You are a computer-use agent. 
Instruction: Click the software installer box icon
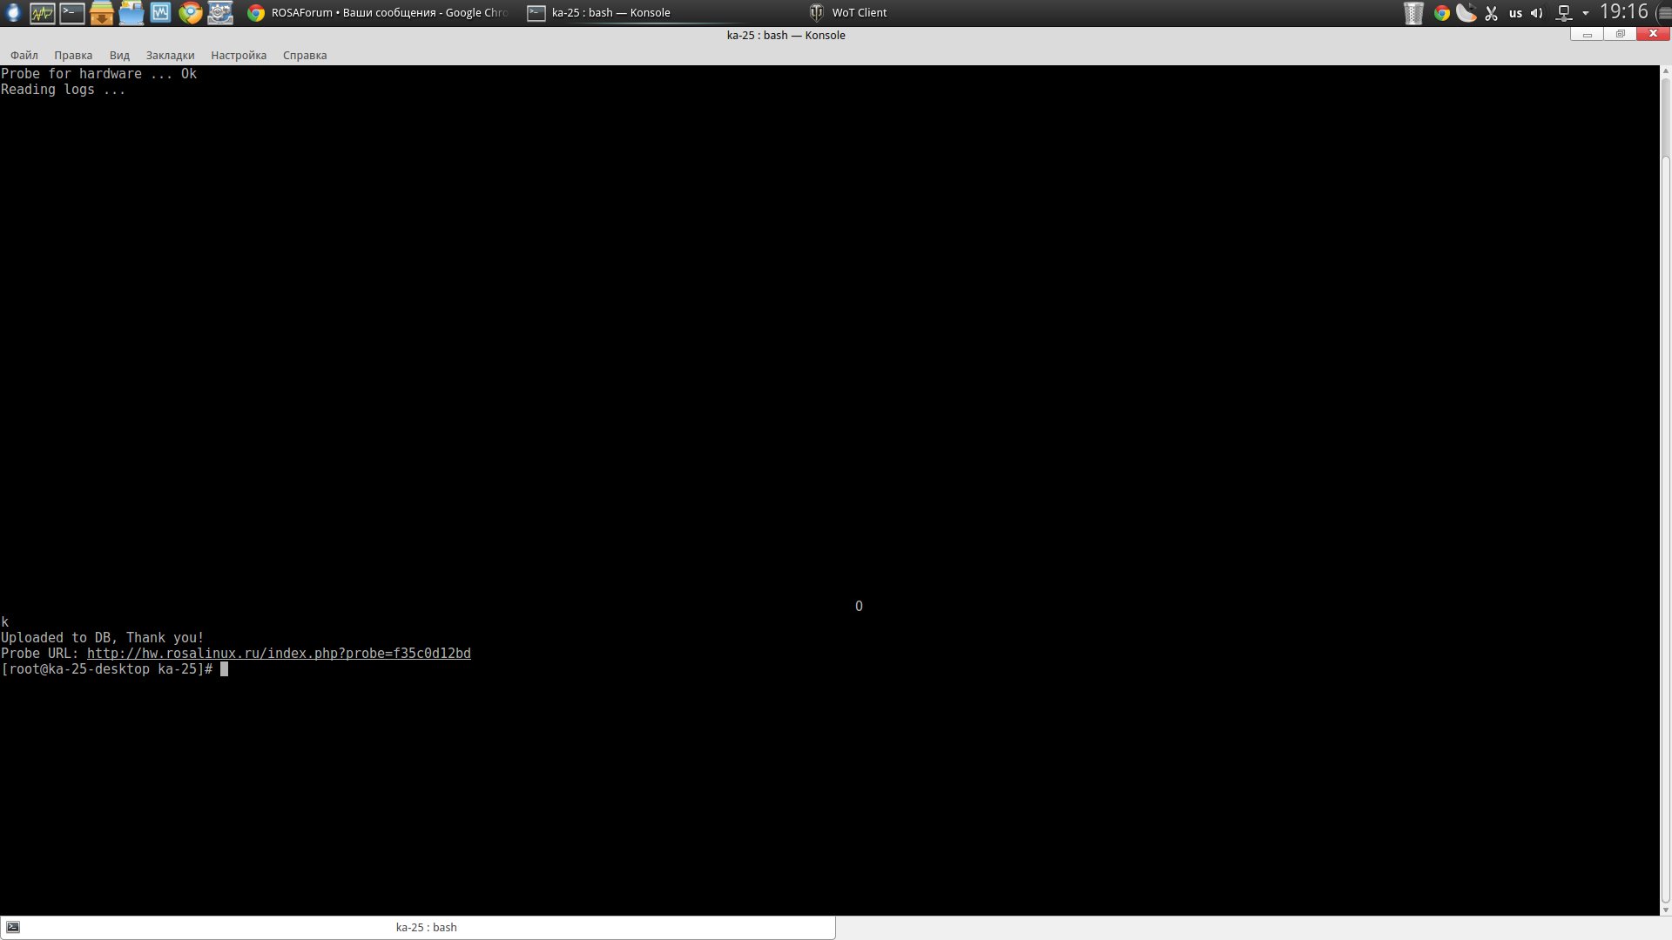pyautogui.click(x=101, y=12)
